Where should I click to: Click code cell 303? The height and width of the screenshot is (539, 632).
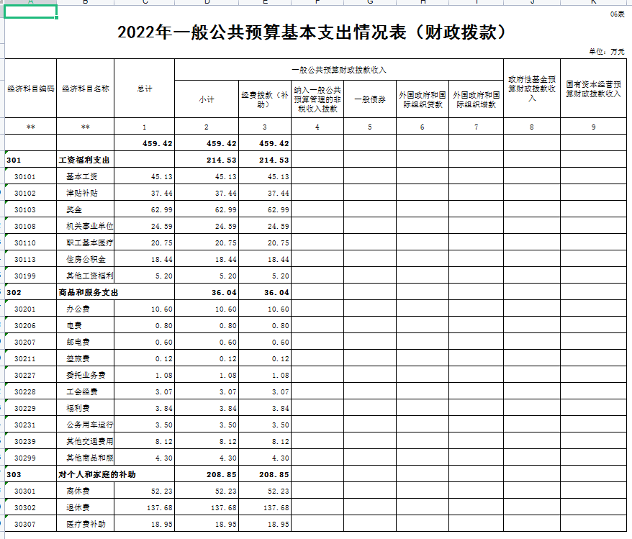point(31,474)
